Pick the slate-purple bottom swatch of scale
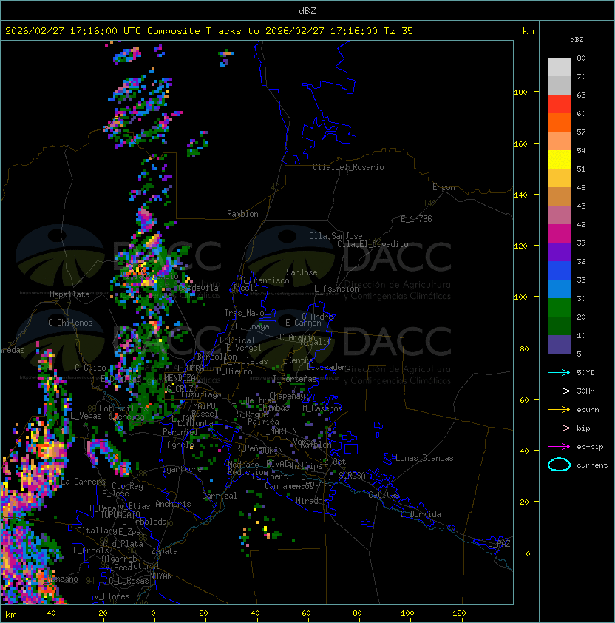 [559, 345]
